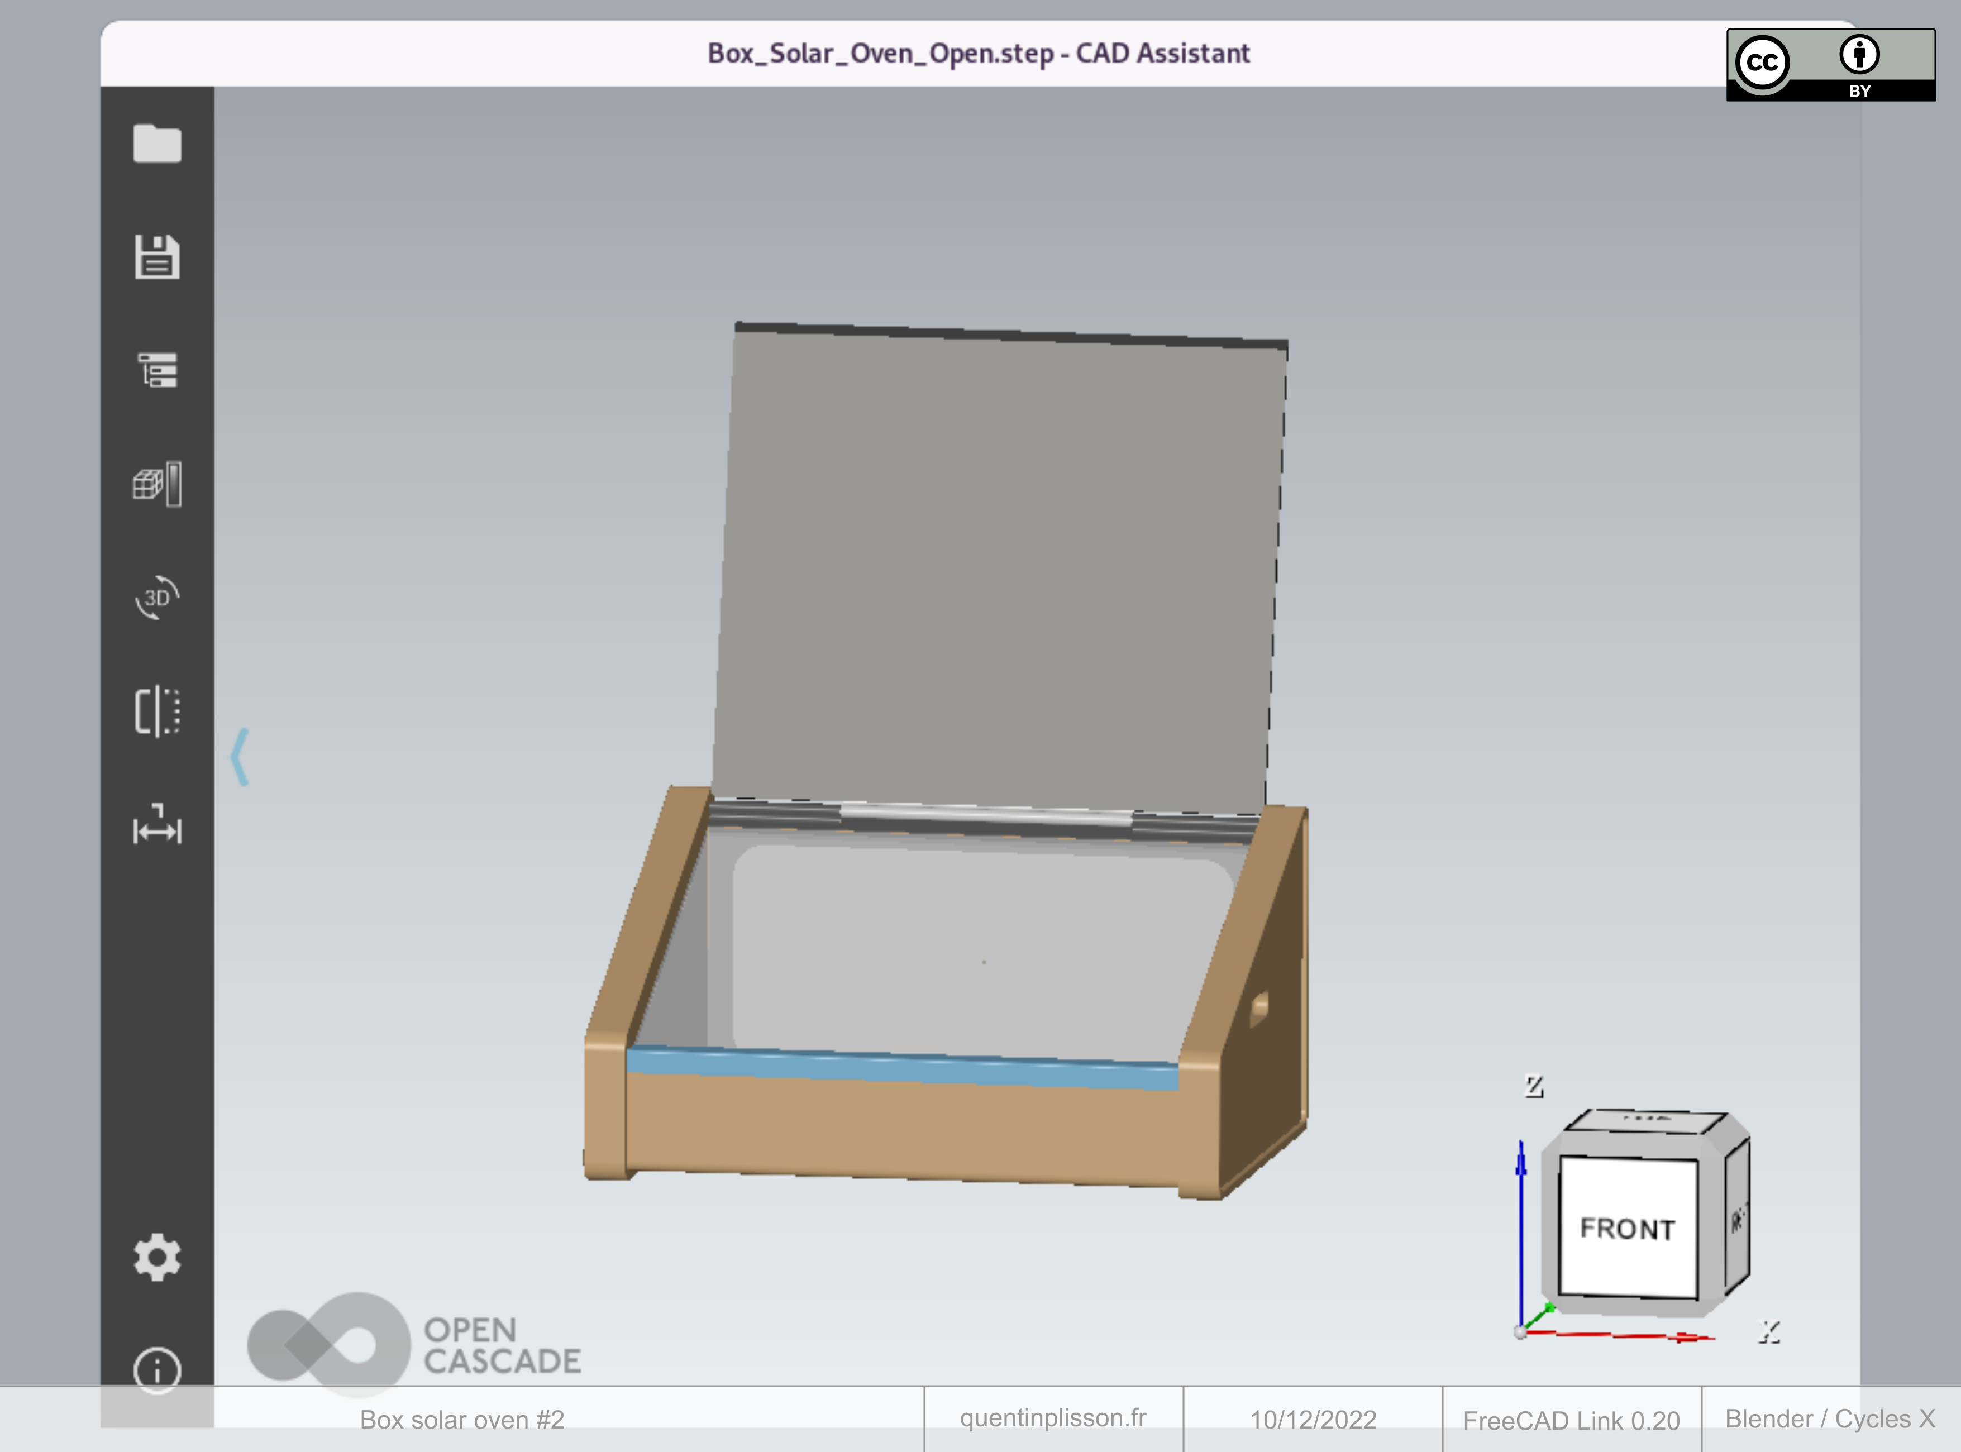Select the handle slot on right panel

pos(1259,1008)
